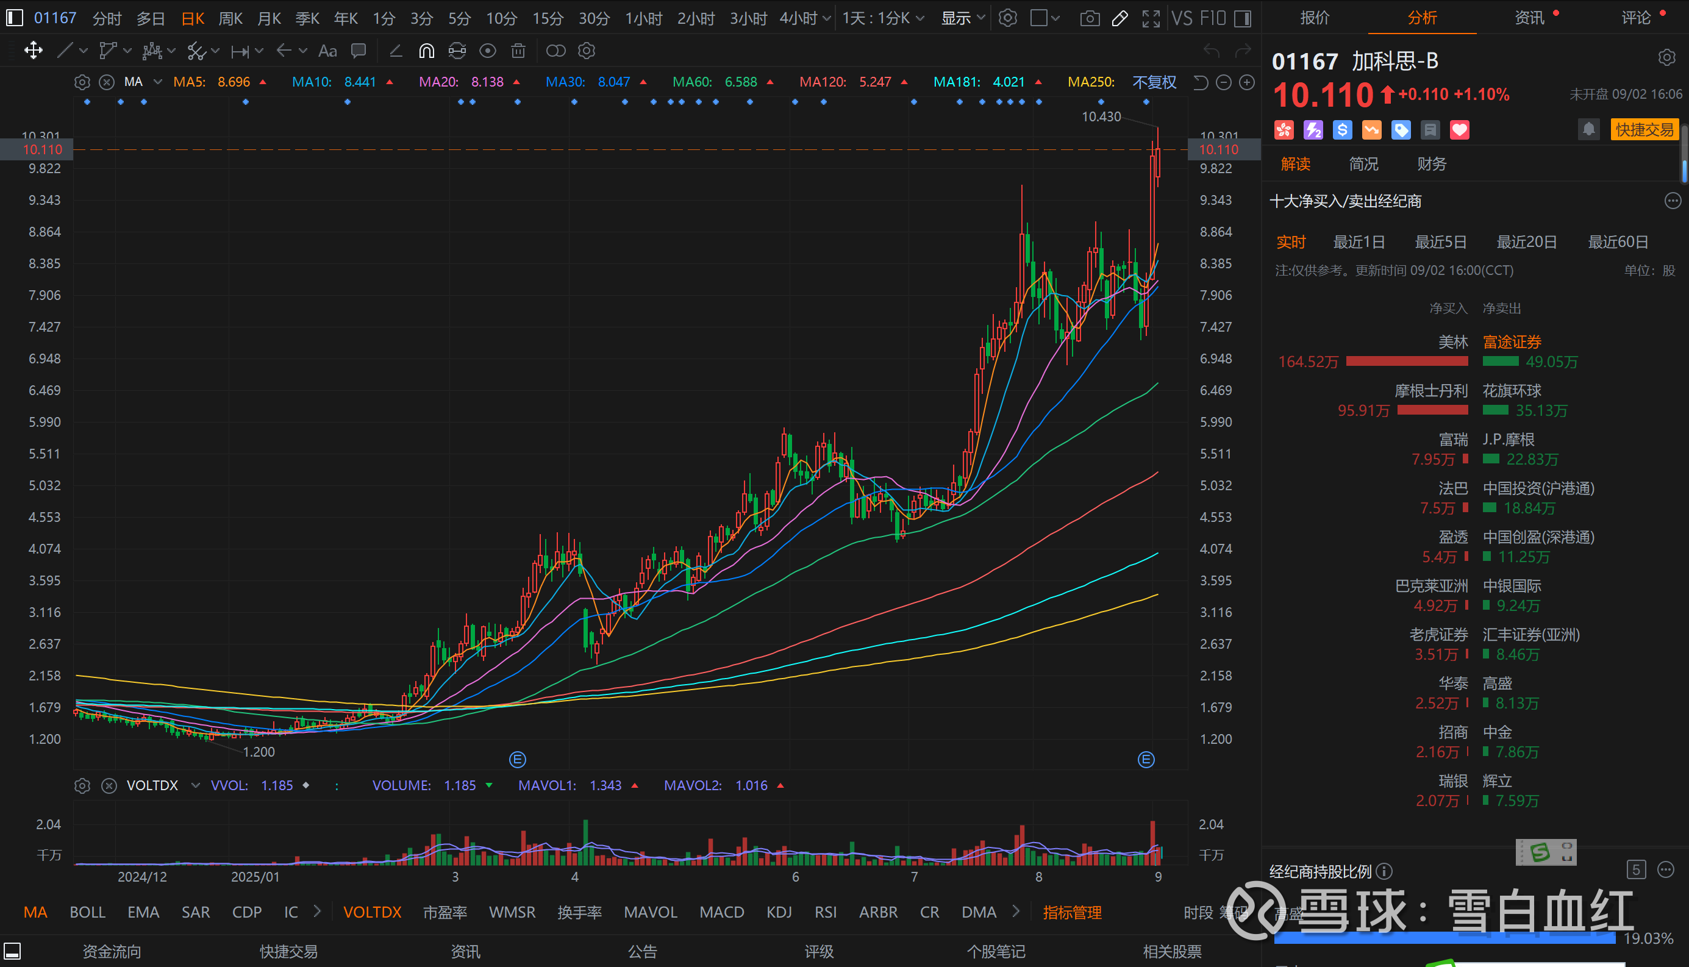Click the 快捷交易 orange button
This screenshot has width=1689, height=967.
pyautogui.click(x=1644, y=129)
